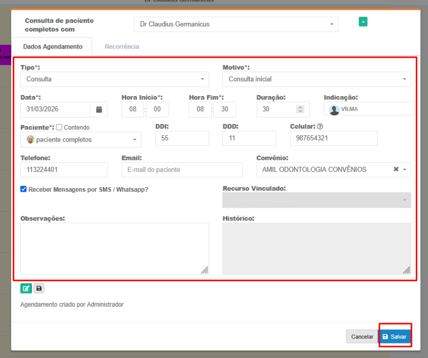This screenshot has height=358, width=428.
Task: Click Cancelar to dismiss the appointment dialog
Action: click(362, 337)
